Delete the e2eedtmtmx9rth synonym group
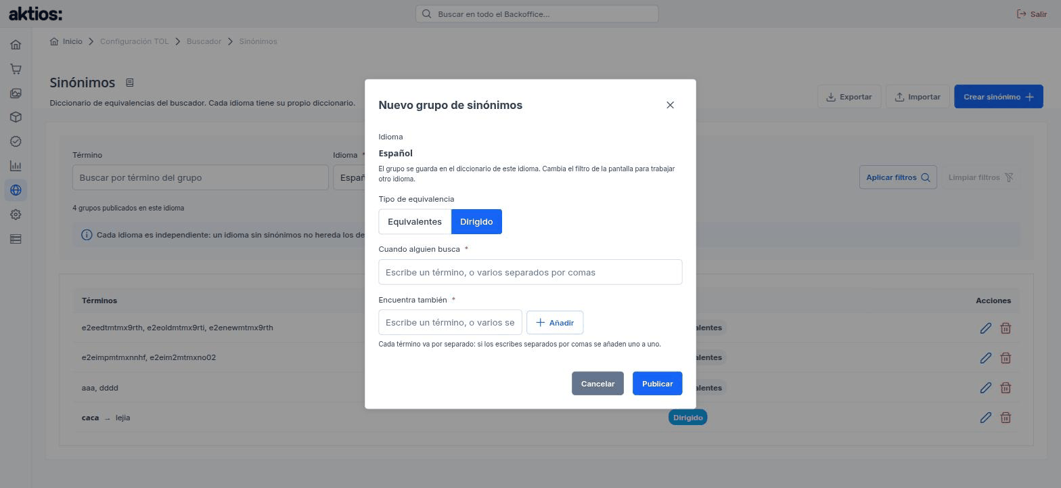Image resolution: width=1061 pixels, height=488 pixels. [x=1006, y=328]
